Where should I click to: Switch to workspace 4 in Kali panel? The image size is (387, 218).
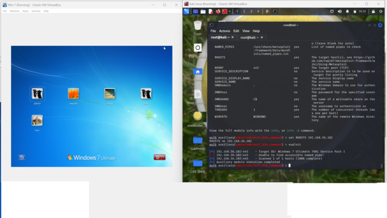point(258,11)
